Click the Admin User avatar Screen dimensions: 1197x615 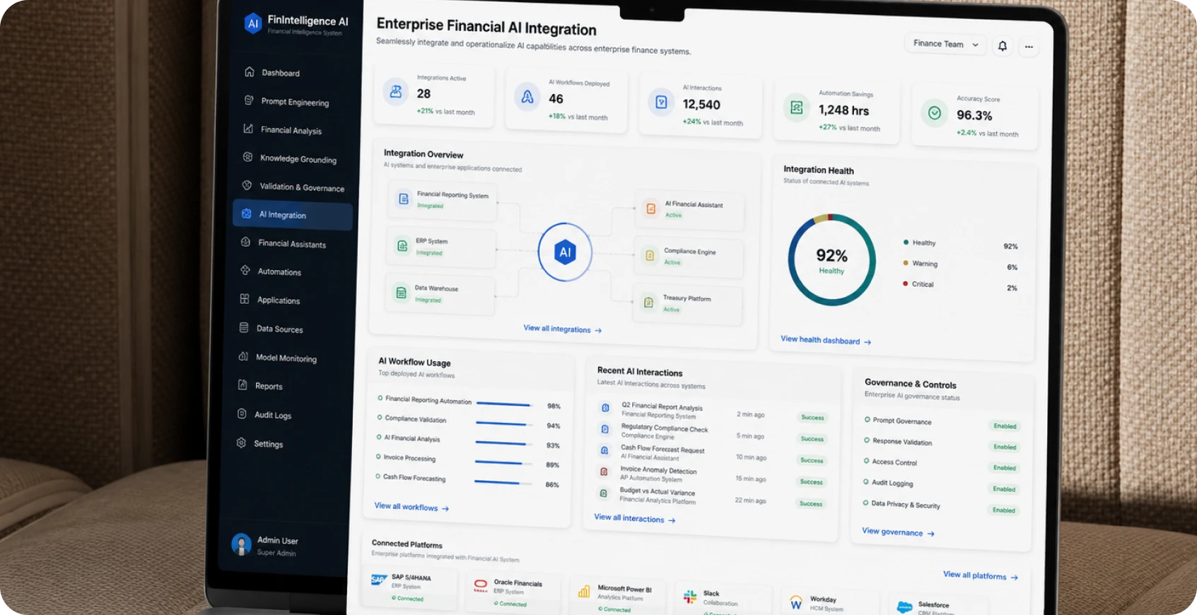point(242,544)
